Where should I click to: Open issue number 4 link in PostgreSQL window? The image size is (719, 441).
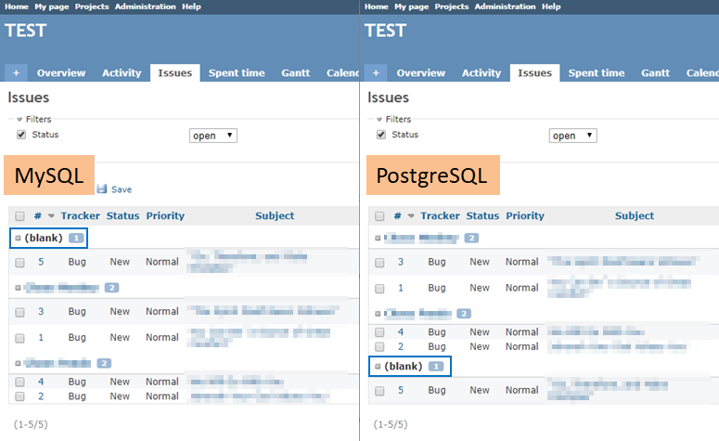[x=401, y=331]
